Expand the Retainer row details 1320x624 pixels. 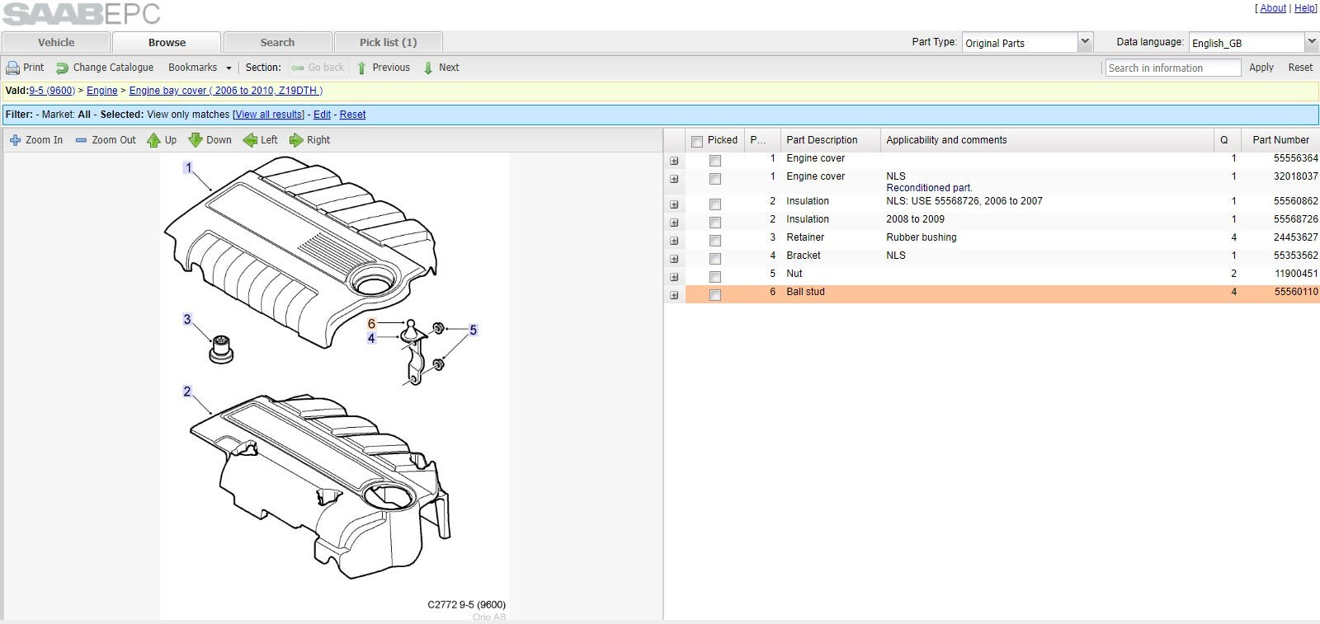(674, 241)
